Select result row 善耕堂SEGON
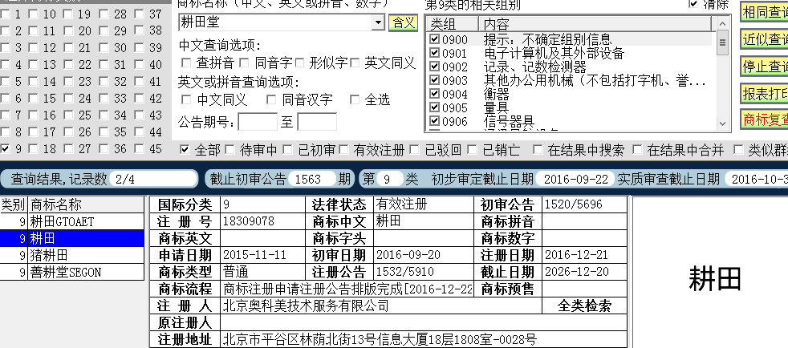Image resolution: width=788 pixels, height=348 pixels. 72,272
